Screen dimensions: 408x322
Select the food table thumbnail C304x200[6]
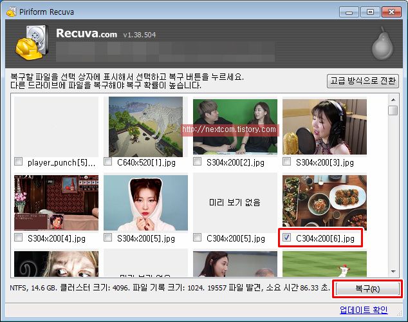pyautogui.click(x=324, y=203)
